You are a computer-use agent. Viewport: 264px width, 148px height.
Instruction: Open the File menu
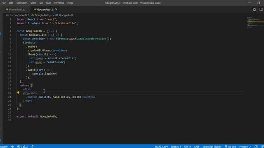pyautogui.click(x=4, y=3)
